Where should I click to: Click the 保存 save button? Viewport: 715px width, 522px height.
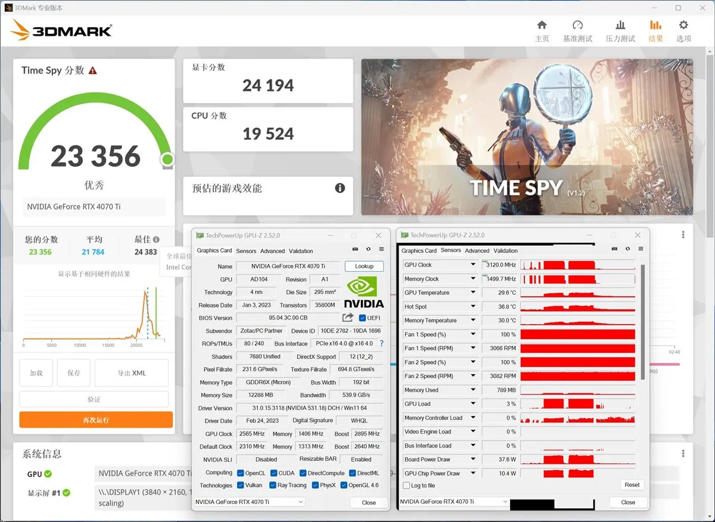(74, 373)
